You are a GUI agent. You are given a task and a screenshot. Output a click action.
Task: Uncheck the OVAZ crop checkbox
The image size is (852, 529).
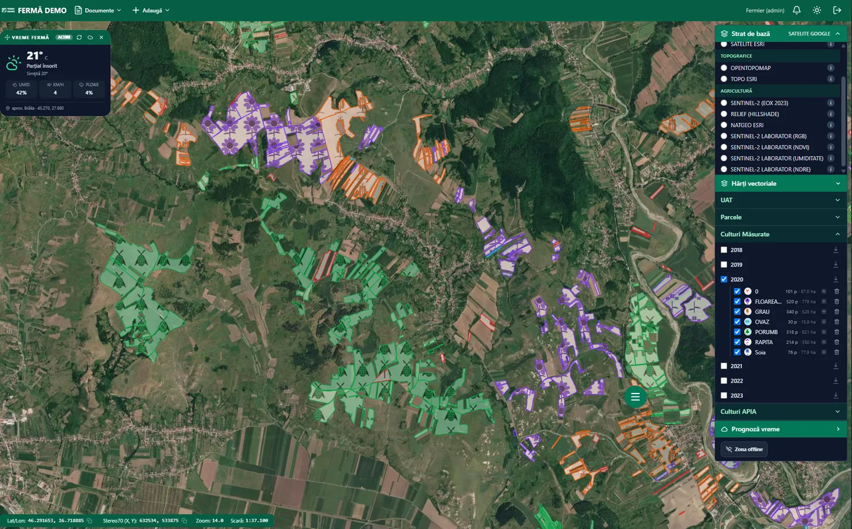click(x=737, y=322)
